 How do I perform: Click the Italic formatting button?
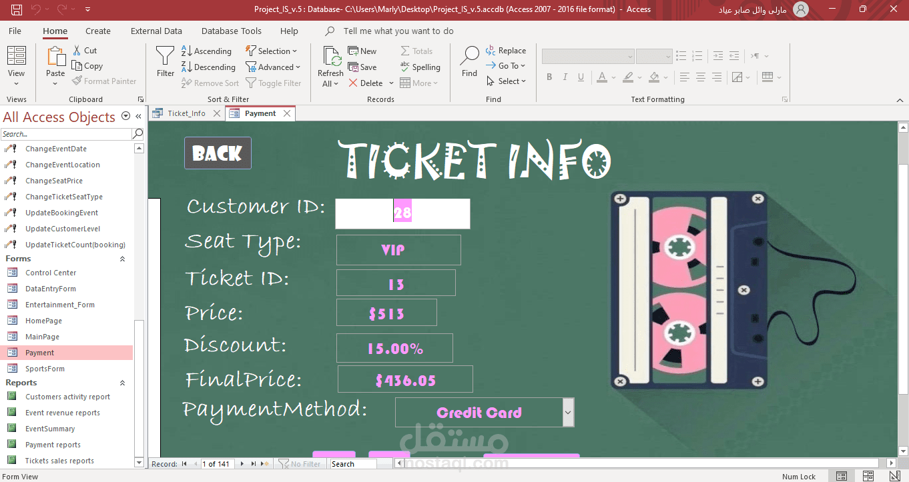point(566,77)
